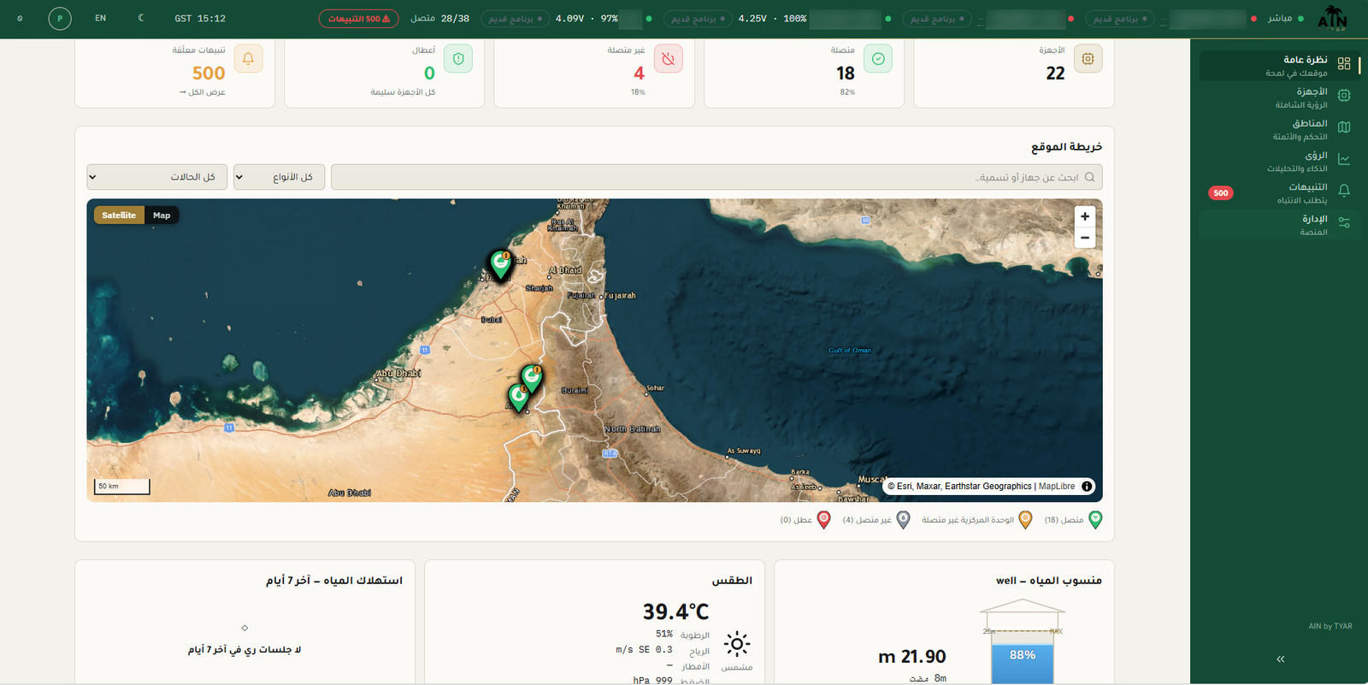This screenshot has width=1368, height=685.
Task: Toggle dark mode with the moon icon
Action: point(141,18)
